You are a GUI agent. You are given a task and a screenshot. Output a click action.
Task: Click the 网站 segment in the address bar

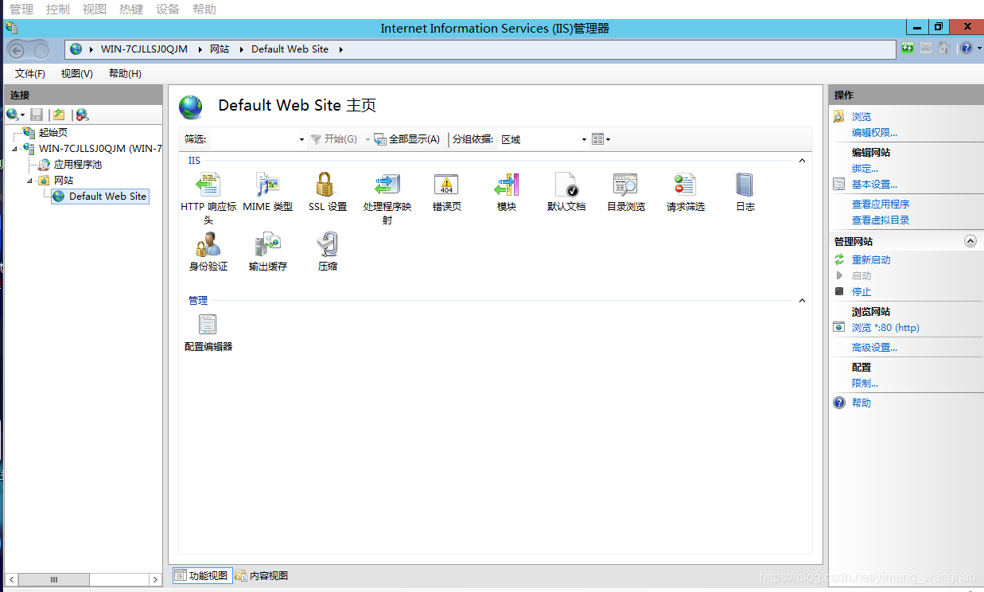click(x=220, y=49)
